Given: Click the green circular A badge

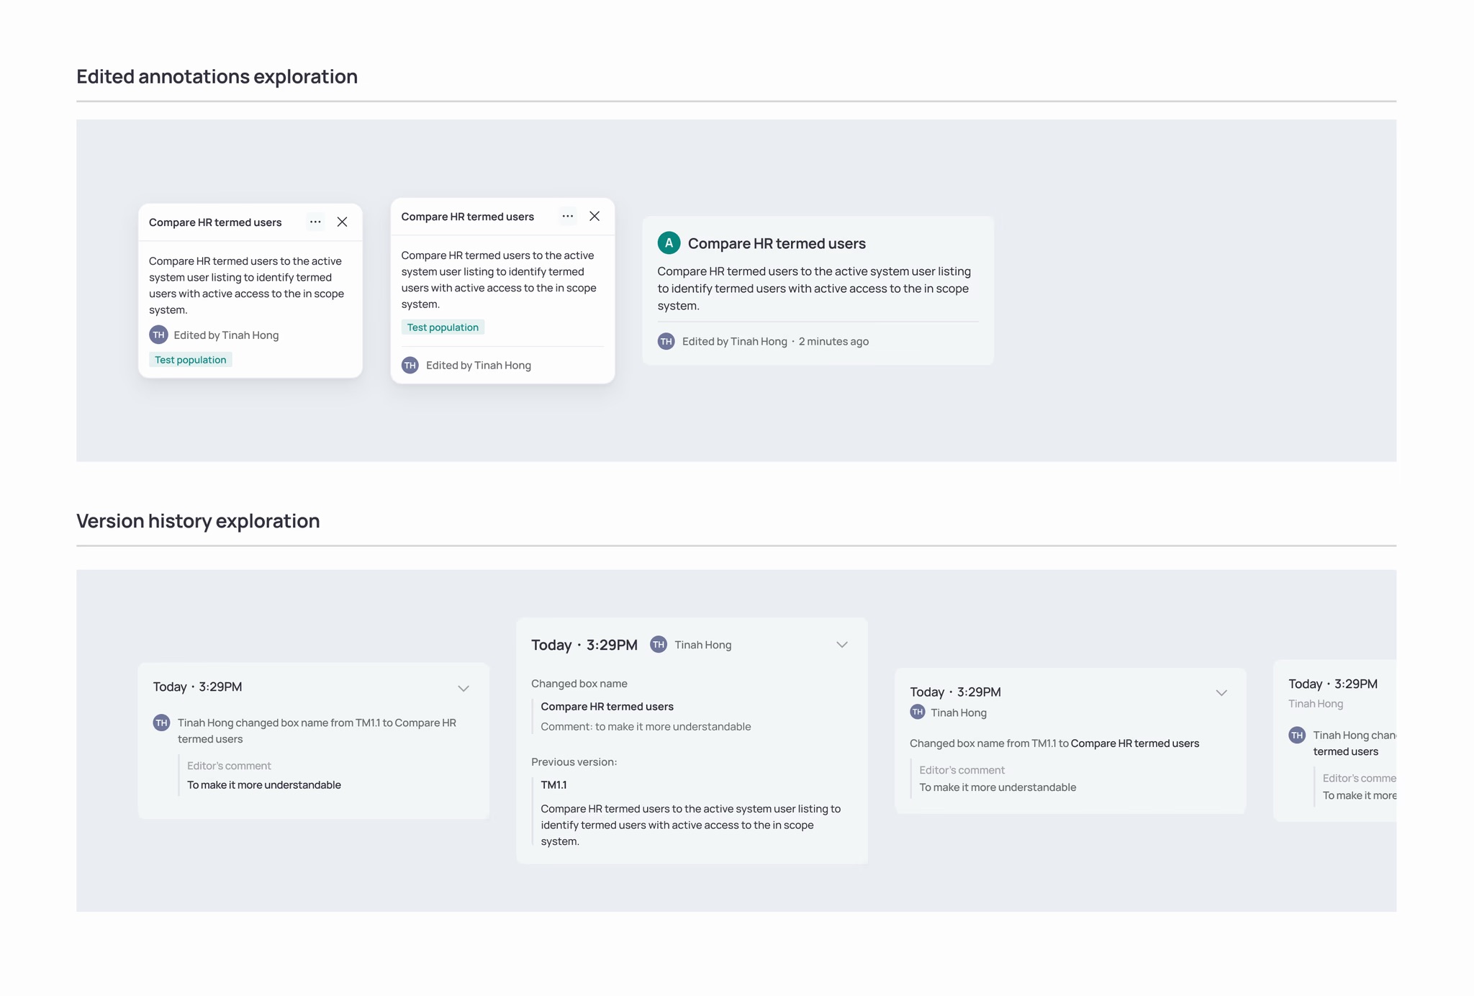Looking at the screenshot, I should click(x=669, y=243).
